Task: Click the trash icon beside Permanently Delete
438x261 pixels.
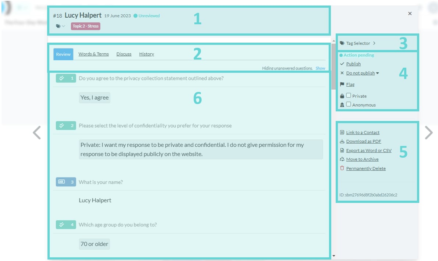Action: click(342, 168)
